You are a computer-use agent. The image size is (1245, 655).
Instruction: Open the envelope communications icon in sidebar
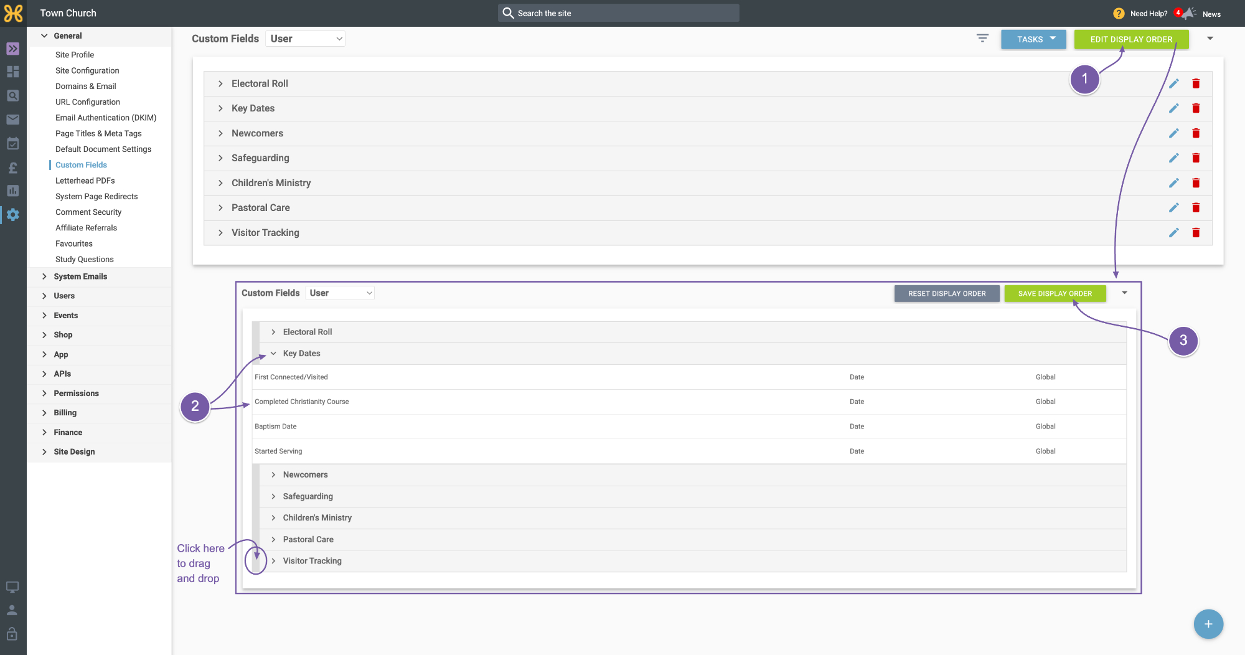click(x=13, y=120)
